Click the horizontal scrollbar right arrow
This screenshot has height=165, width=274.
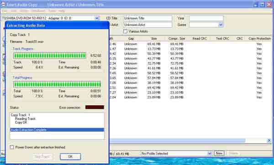(x=269, y=140)
